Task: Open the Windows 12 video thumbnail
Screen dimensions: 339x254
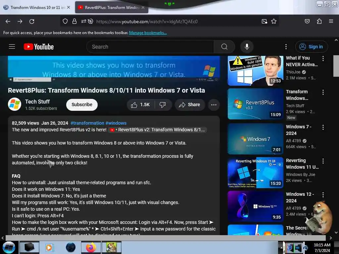Action: click(255, 206)
